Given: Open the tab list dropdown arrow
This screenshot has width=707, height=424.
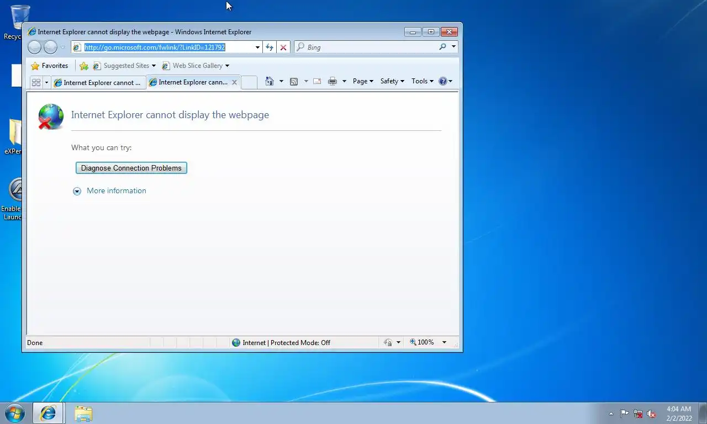Looking at the screenshot, I should point(46,82).
